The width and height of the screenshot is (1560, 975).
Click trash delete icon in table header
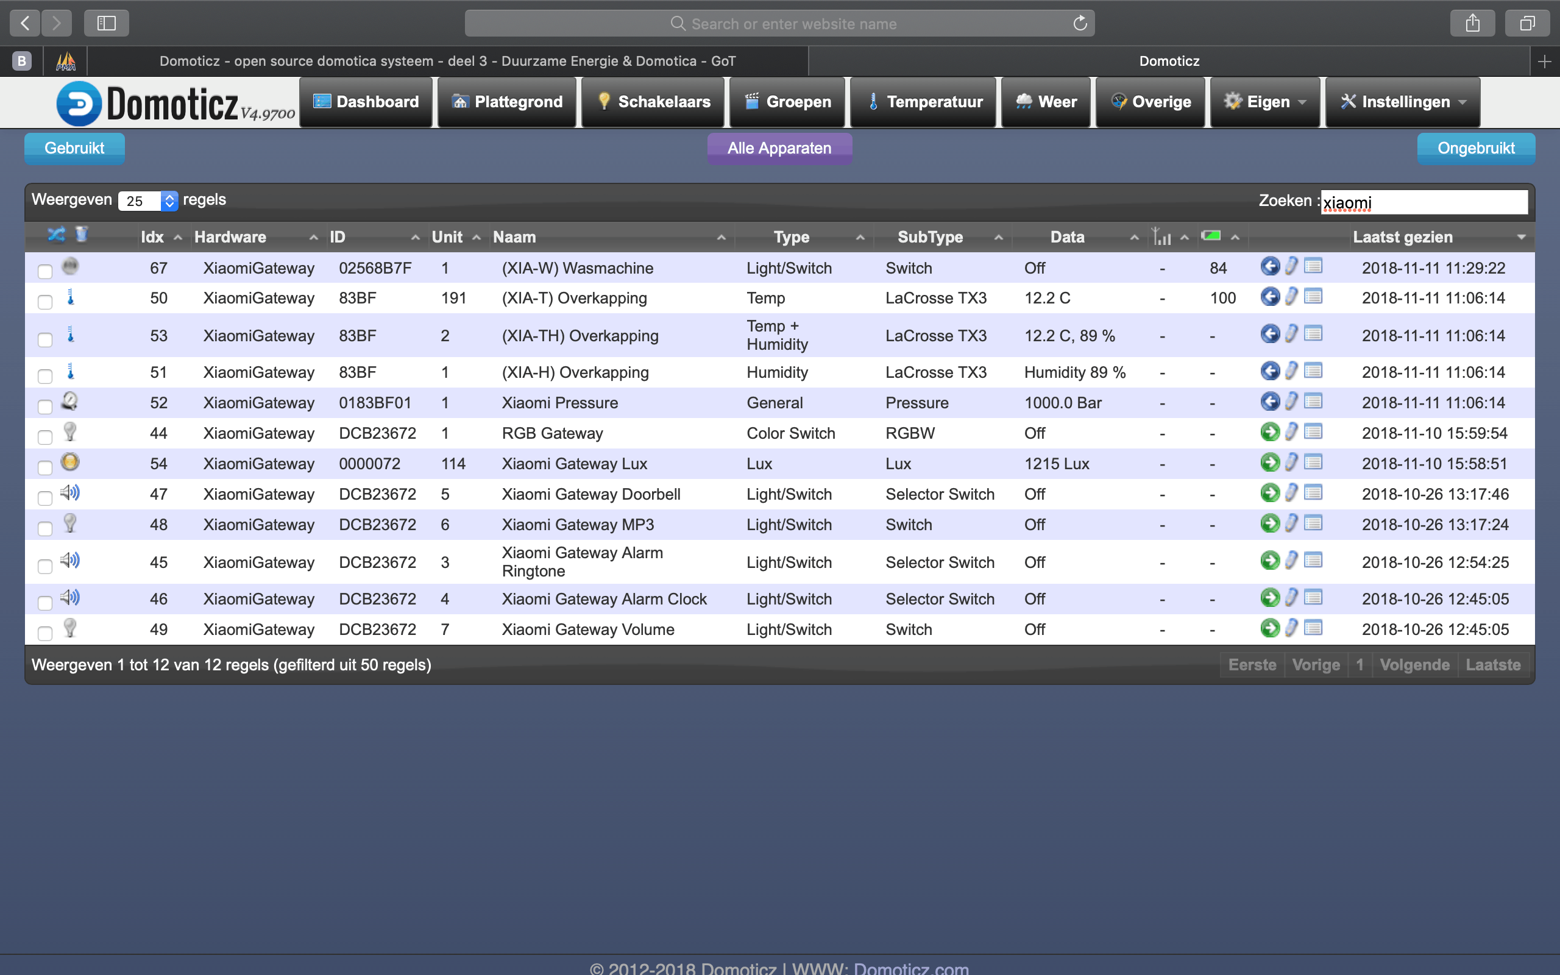[81, 234]
